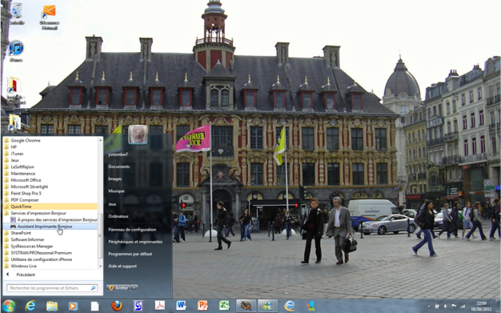The image size is (501, 313).
Task: Expand SYSTRAN PROfessional Premium folder
Action: coord(50,253)
